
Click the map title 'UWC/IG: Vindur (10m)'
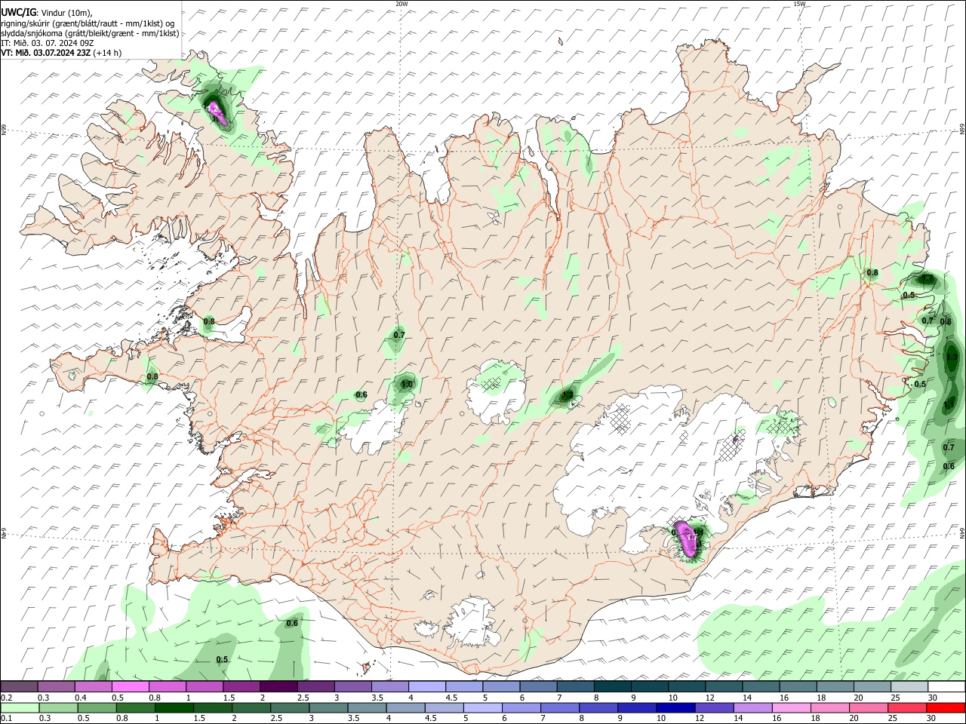click(x=47, y=12)
